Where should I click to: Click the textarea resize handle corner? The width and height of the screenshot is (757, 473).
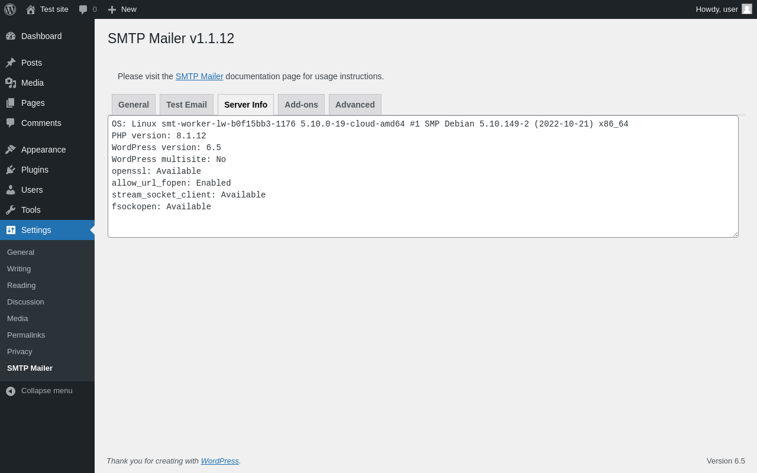click(x=735, y=234)
